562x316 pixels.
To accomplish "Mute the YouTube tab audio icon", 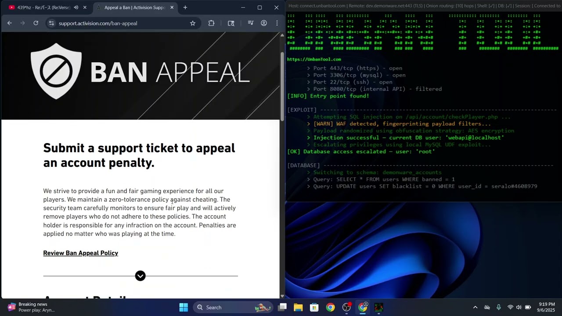I will pyautogui.click(x=76, y=7).
